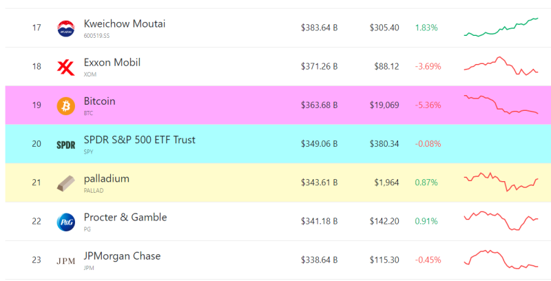This screenshot has width=551, height=281.
Task: Click the palladium price sparkline
Action: [501, 182]
